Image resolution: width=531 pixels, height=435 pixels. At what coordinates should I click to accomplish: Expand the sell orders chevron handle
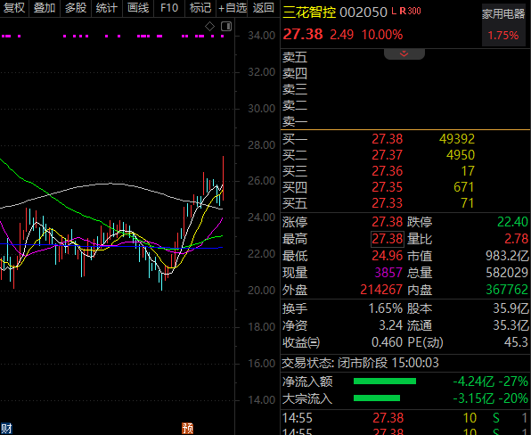coord(404,53)
